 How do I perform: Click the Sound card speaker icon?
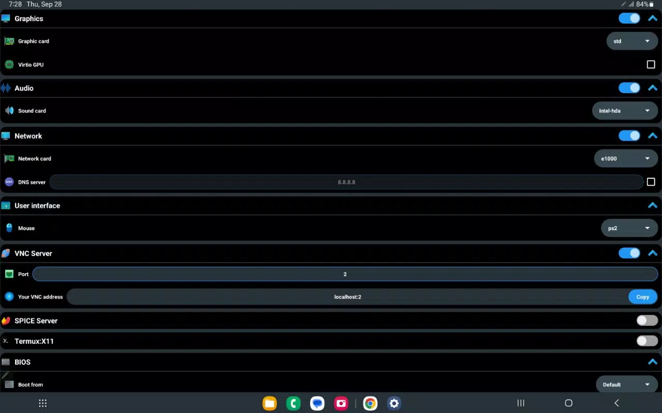click(9, 111)
